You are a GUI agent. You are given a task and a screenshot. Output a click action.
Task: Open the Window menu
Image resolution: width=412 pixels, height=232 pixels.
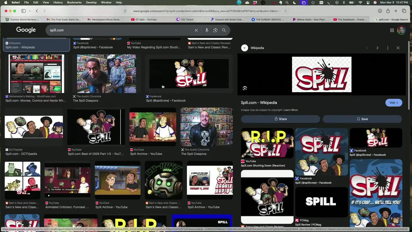[x=106, y=3]
